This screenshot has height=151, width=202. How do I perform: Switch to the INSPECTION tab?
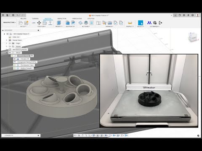tap(62, 18)
